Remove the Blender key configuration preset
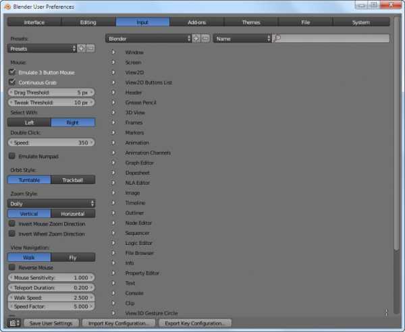This screenshot has height=332, width=405. pyautogui.click(x=205, y=38)
